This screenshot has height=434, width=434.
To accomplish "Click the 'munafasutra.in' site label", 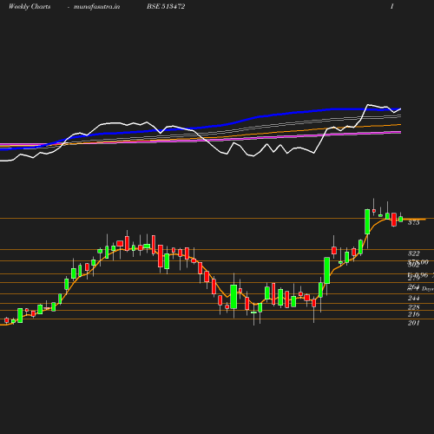I will click(96, 6).
